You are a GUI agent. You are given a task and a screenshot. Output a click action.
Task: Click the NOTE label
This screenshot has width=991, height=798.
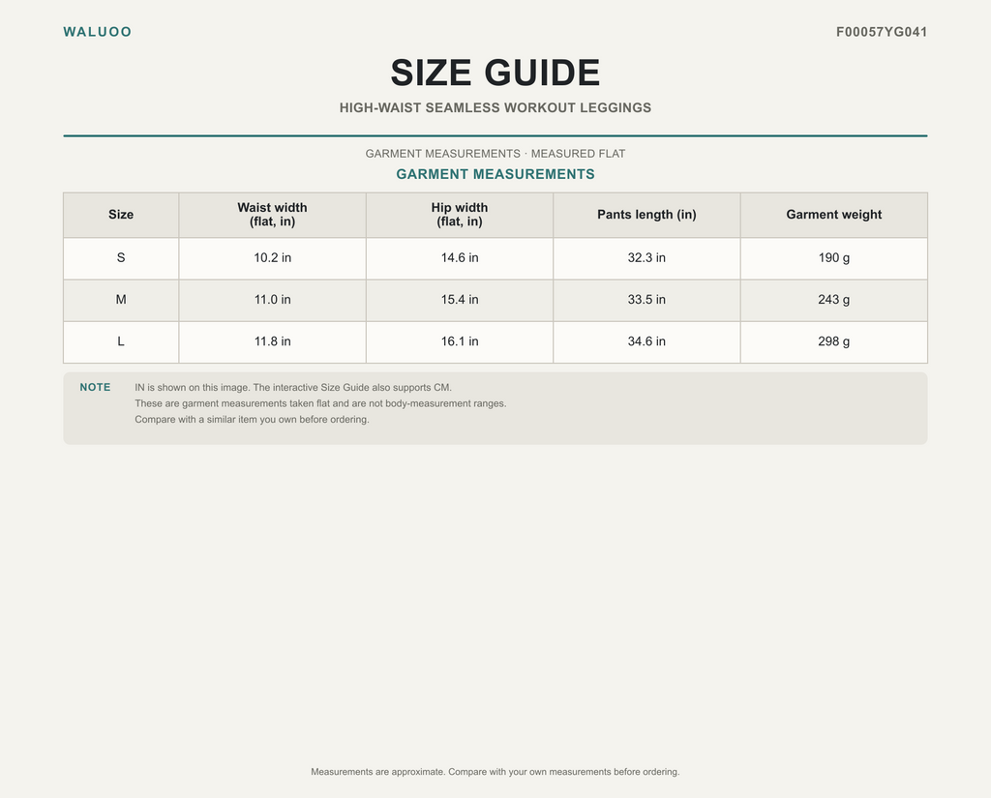95,387
